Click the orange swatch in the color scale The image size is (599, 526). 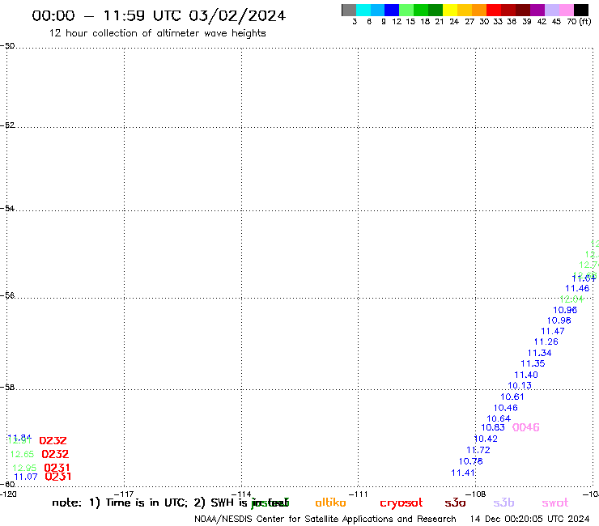(x=479, y=10)
